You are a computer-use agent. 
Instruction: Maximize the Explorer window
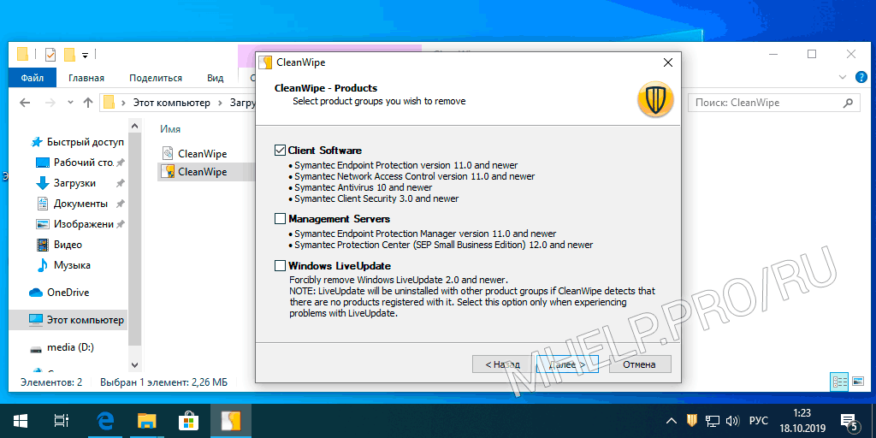tap(812, 54)
